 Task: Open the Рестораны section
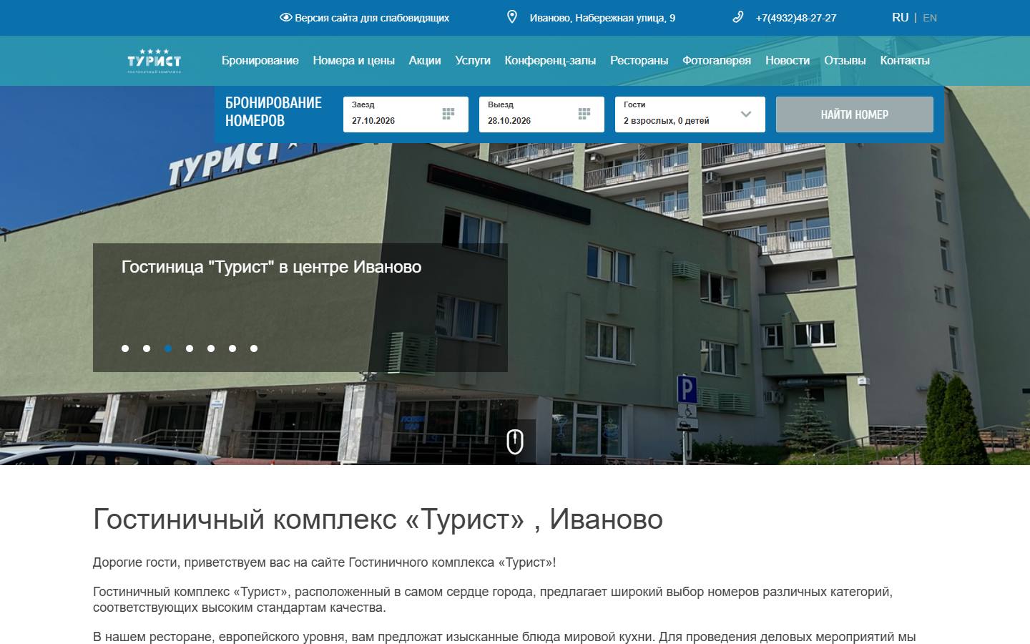639,61
